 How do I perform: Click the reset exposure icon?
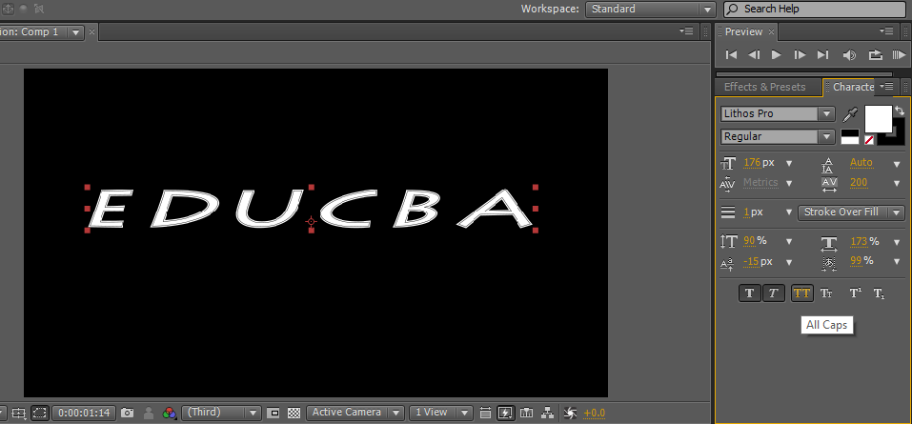click(x=570, y=413)
